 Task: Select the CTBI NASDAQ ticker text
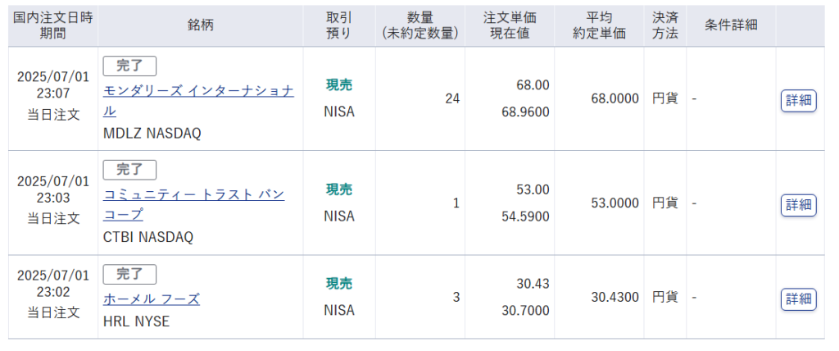click(x=147, y=237)
